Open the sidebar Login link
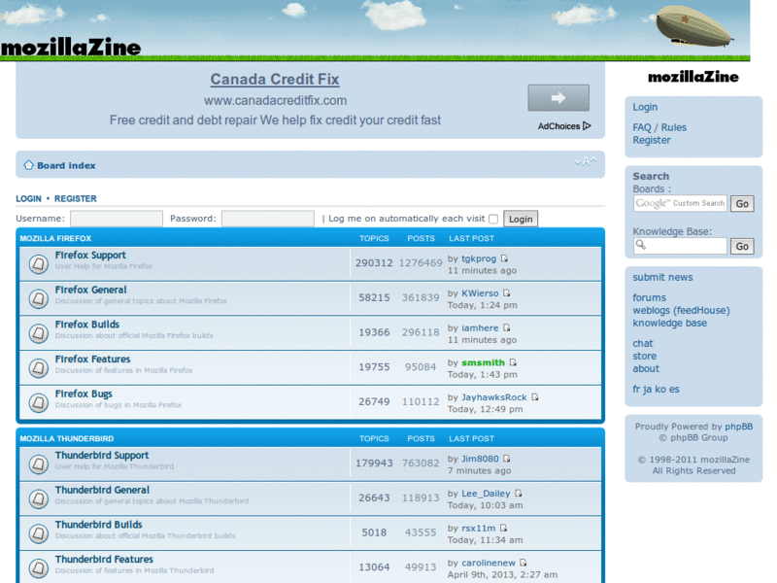 click(x=645, y=107)
